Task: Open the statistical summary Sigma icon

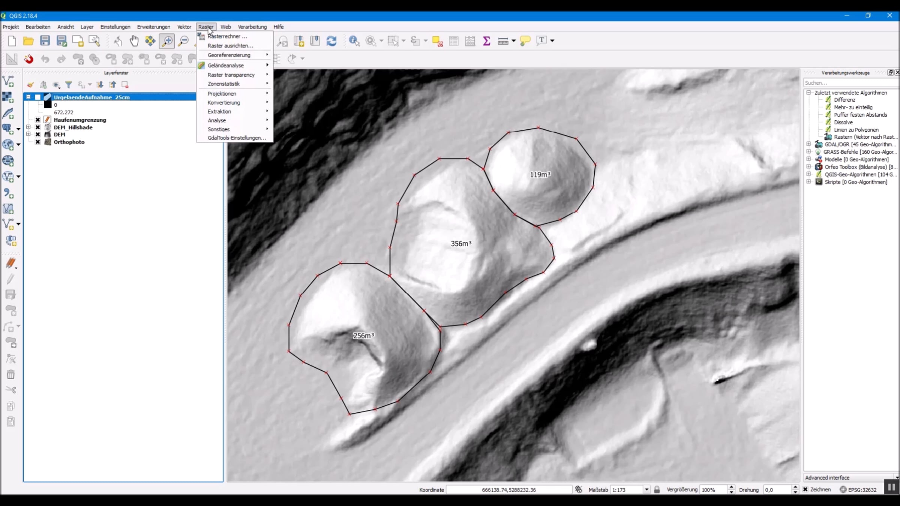Action: tap(486, 40)
